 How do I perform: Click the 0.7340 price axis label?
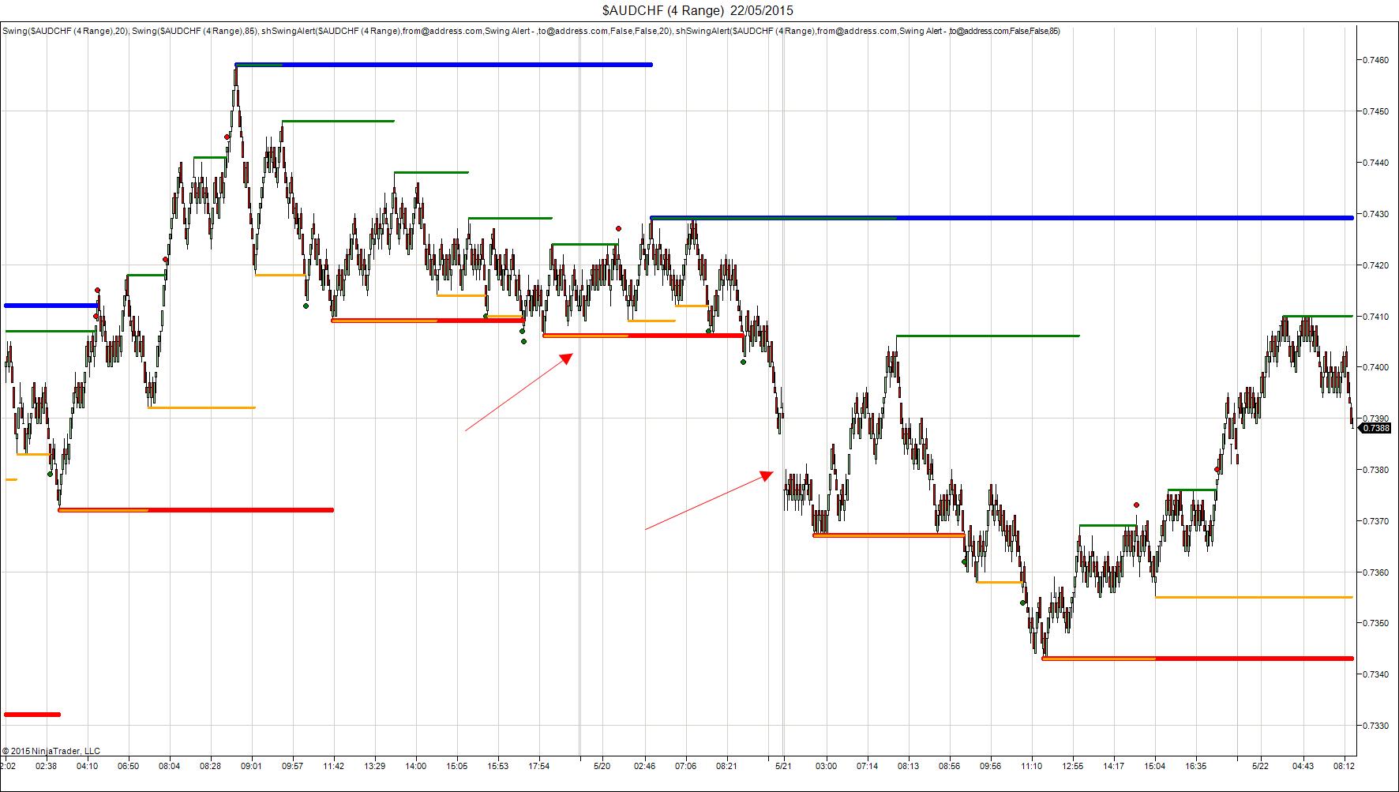(1375, 674)
